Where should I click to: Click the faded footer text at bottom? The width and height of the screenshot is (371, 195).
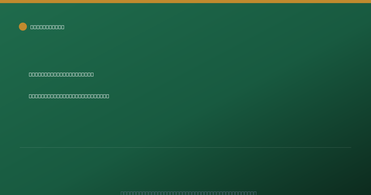(189, 193)
